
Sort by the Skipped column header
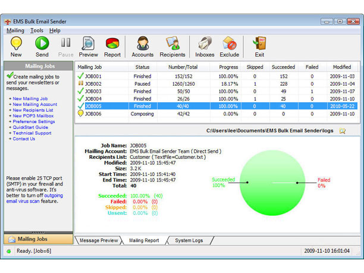coord(255,67)
